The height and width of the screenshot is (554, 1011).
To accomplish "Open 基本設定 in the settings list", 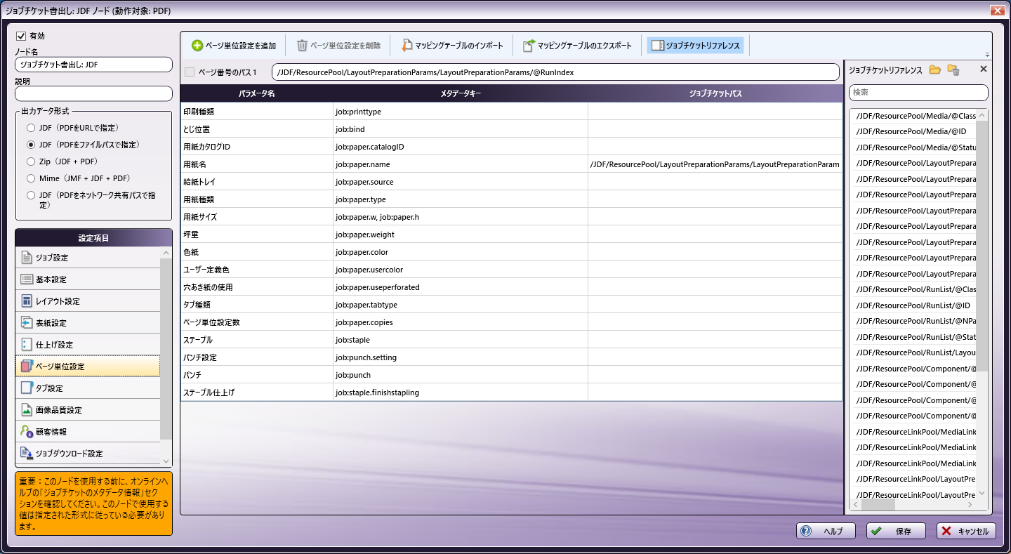I will [x=88, y=279].
